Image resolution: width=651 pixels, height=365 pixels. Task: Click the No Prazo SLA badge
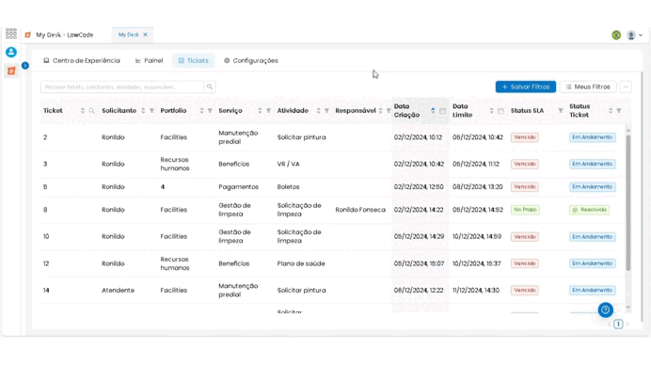pyautogui.click(x=525, y=210)
